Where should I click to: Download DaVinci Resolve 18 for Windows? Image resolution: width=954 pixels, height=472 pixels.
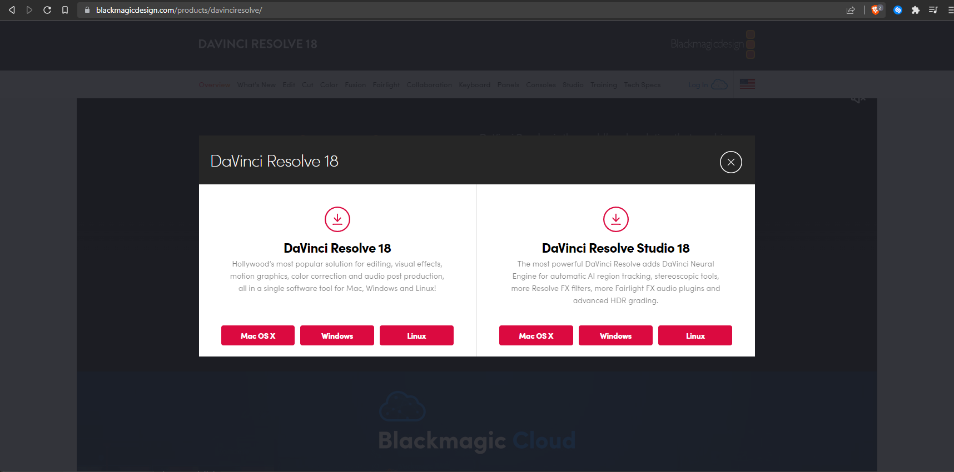pyautogui.click(x=337, y=335)
